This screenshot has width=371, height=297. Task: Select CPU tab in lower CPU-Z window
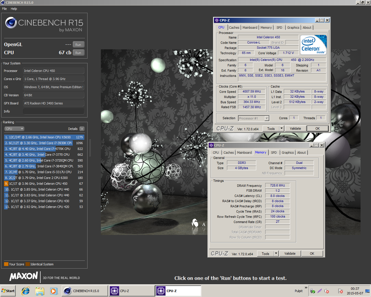[x=216, y=153]
